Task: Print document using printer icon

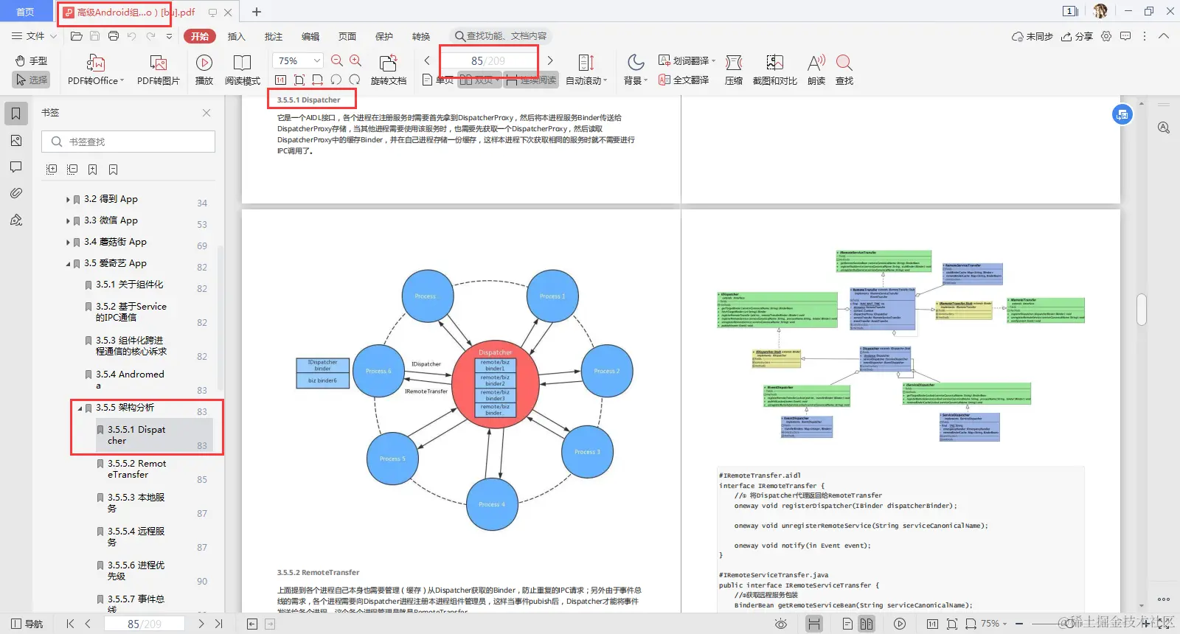Action: click(x=113, y=35)
